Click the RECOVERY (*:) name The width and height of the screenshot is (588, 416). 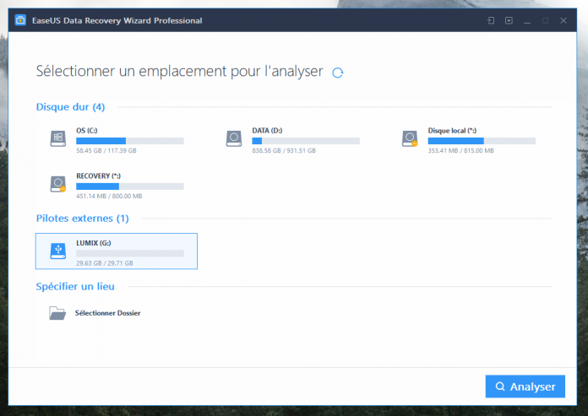98,176
